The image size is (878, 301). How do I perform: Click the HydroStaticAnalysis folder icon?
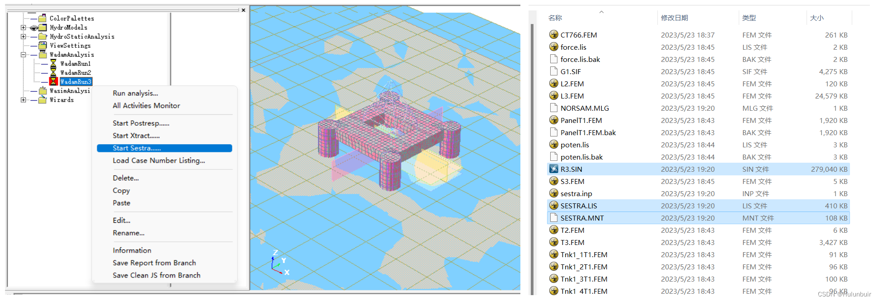coord(42,37)
